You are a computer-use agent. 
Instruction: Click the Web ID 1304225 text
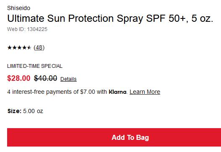(x=27, y=29)
